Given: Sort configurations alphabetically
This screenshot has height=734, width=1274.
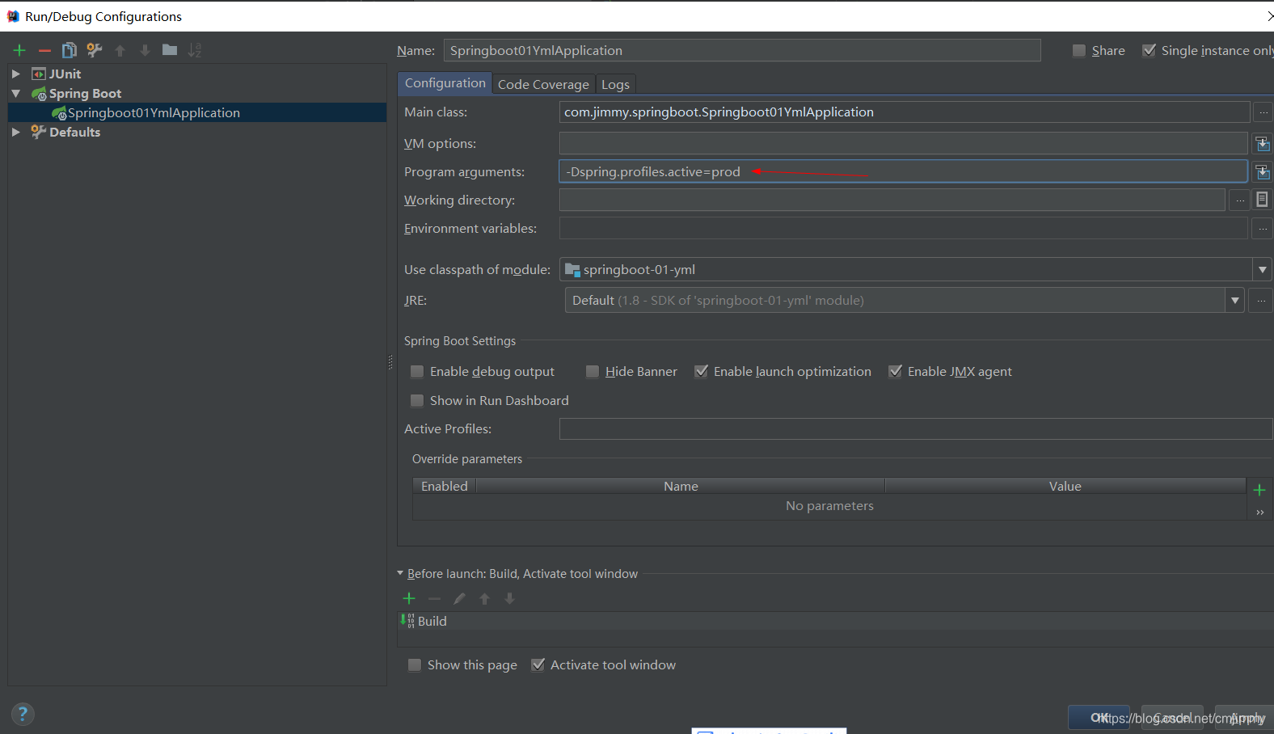Looking at the screenshot, I should [195, 50].
